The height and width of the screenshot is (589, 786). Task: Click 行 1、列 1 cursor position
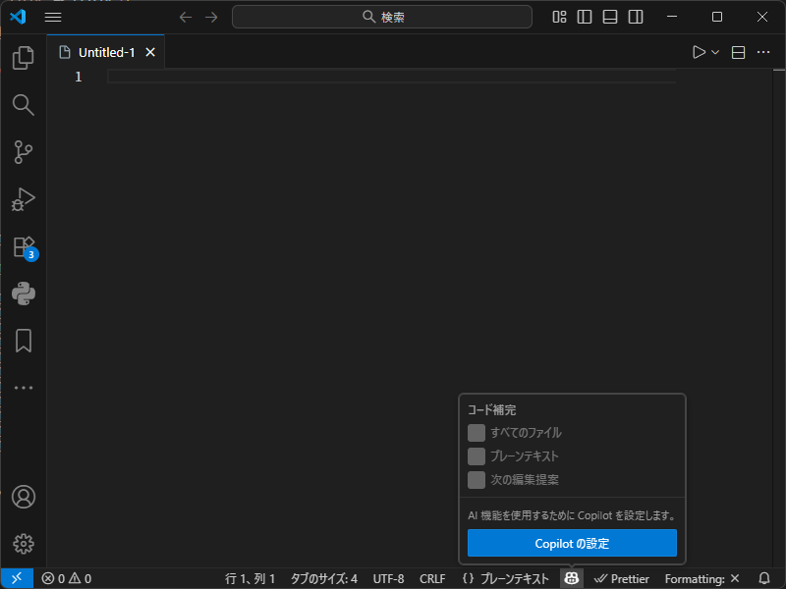coord(250,578)
